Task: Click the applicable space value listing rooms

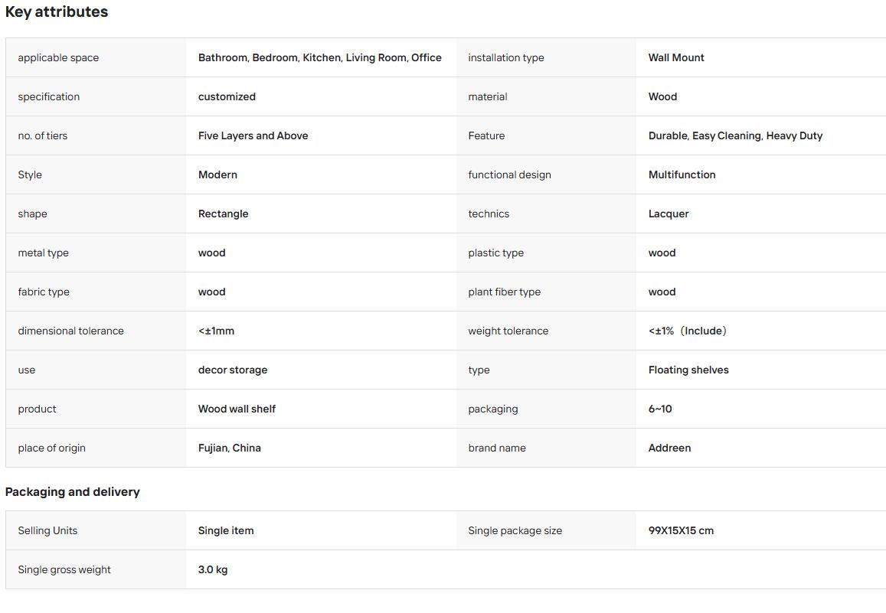Action: [320, 57]
